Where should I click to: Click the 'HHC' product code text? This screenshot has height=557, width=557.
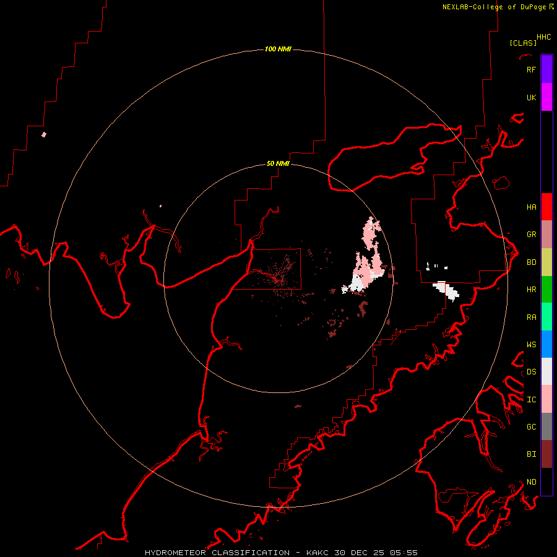(543, 37)
